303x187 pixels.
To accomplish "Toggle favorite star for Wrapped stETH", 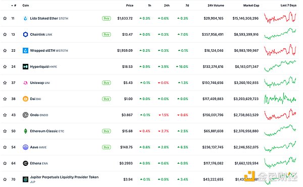I will pos(5,51).
